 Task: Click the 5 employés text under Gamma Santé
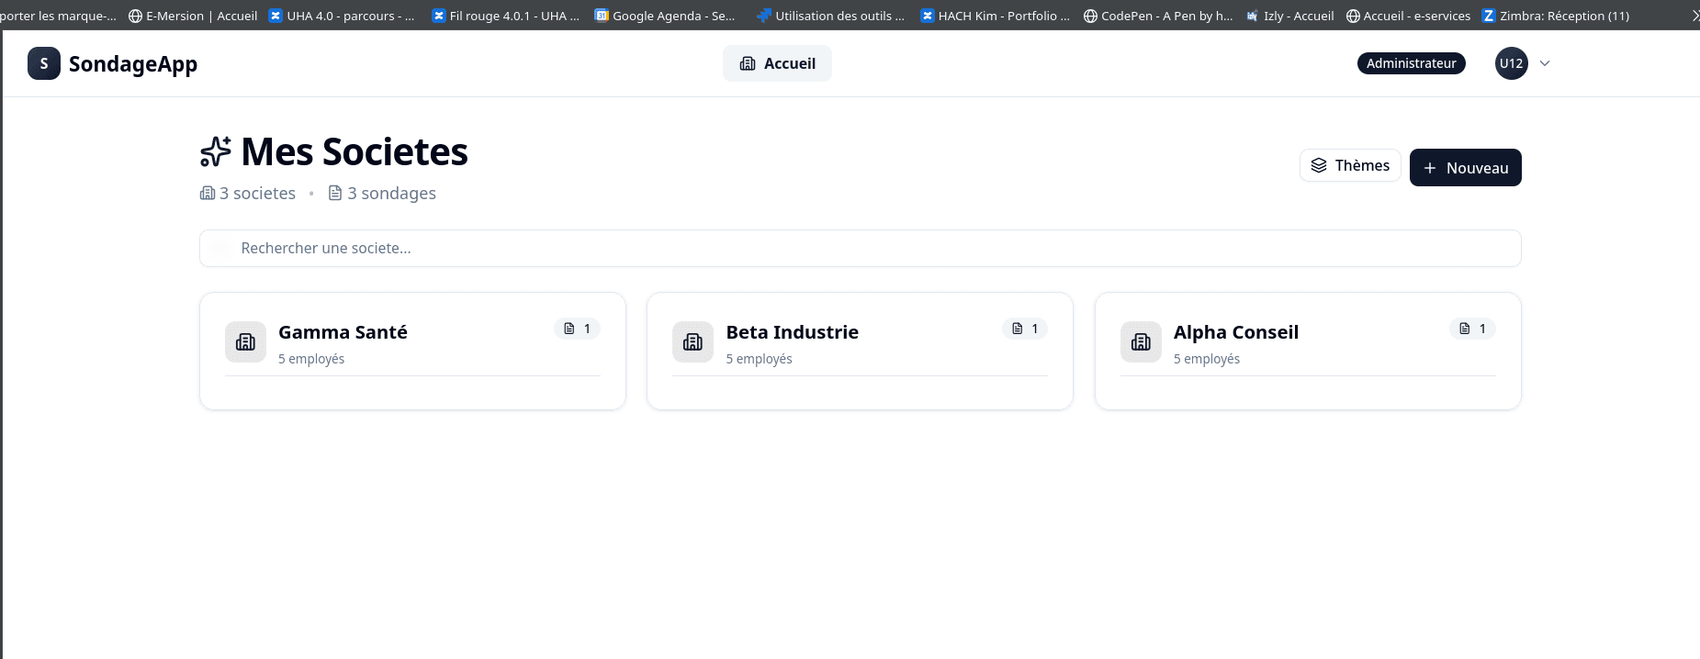(x=311, y=359)
